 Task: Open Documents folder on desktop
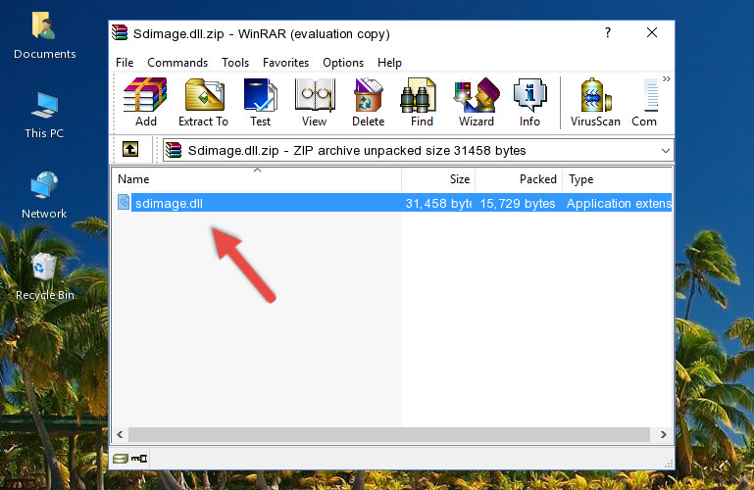pyautogui.click(x=45, y=36)
